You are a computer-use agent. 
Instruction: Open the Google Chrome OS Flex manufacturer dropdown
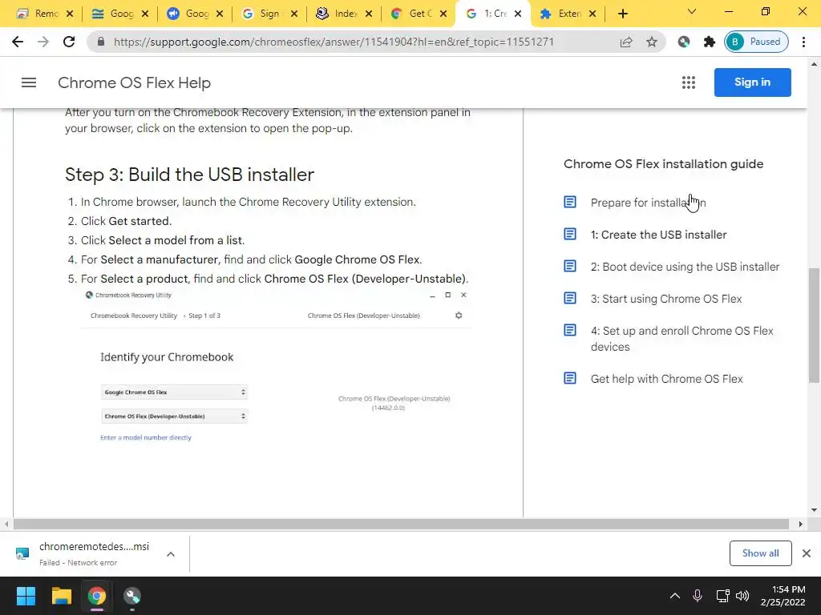174,392
